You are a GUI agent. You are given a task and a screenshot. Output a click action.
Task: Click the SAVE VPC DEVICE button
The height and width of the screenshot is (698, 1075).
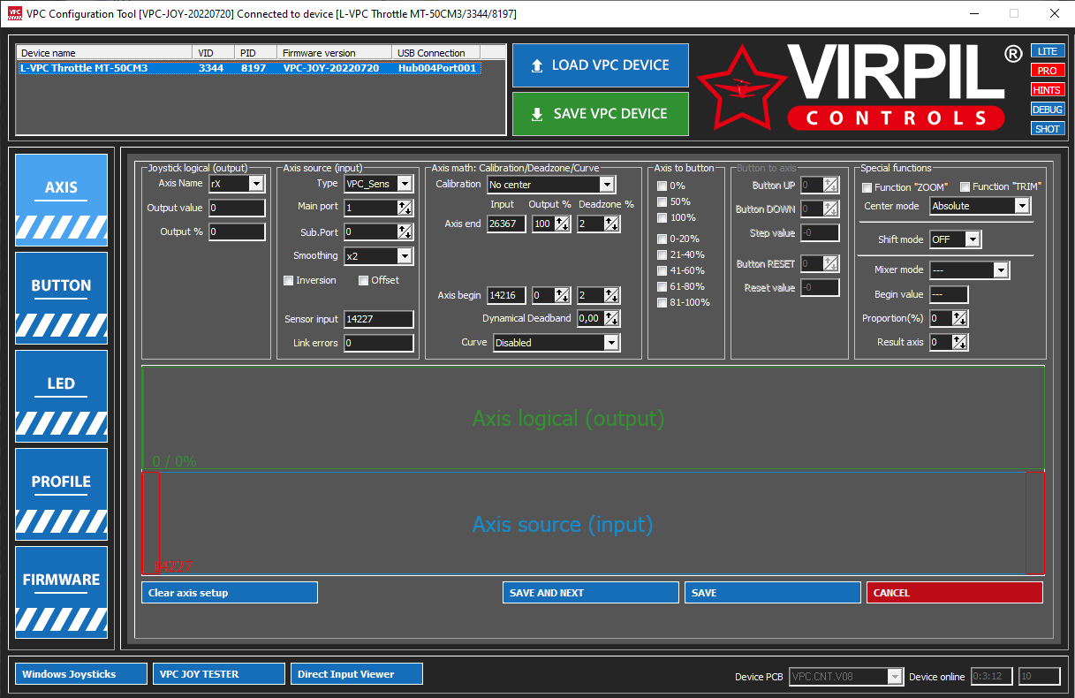(601, 114)
